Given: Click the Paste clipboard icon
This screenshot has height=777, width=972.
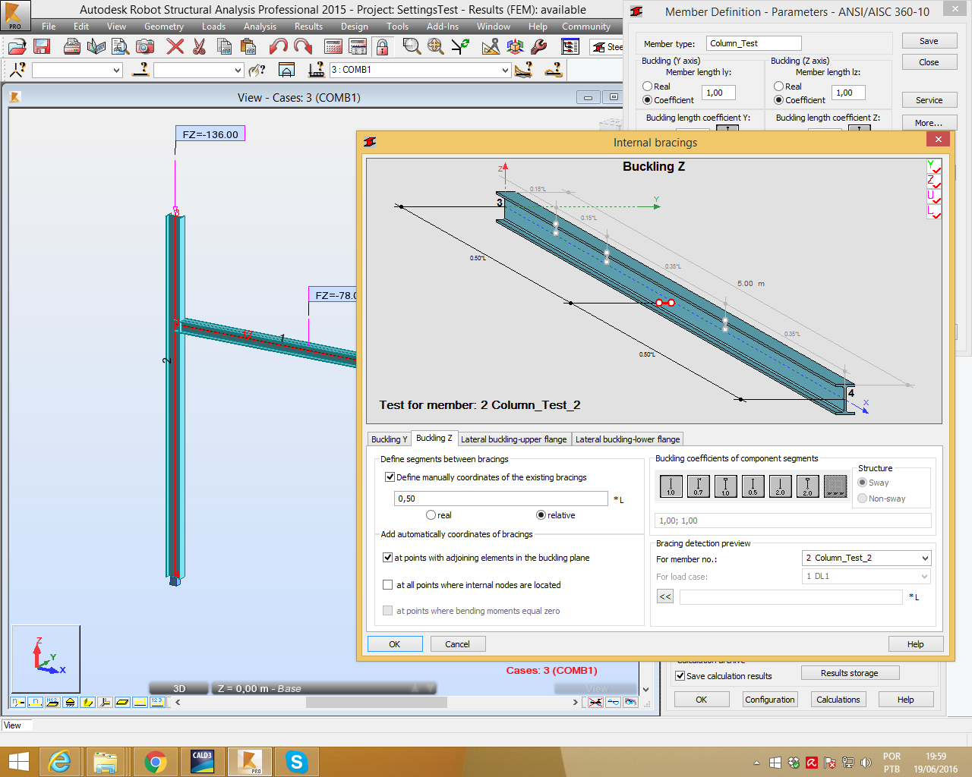Looking at the screenshot, I should click(x=248, y=47).
